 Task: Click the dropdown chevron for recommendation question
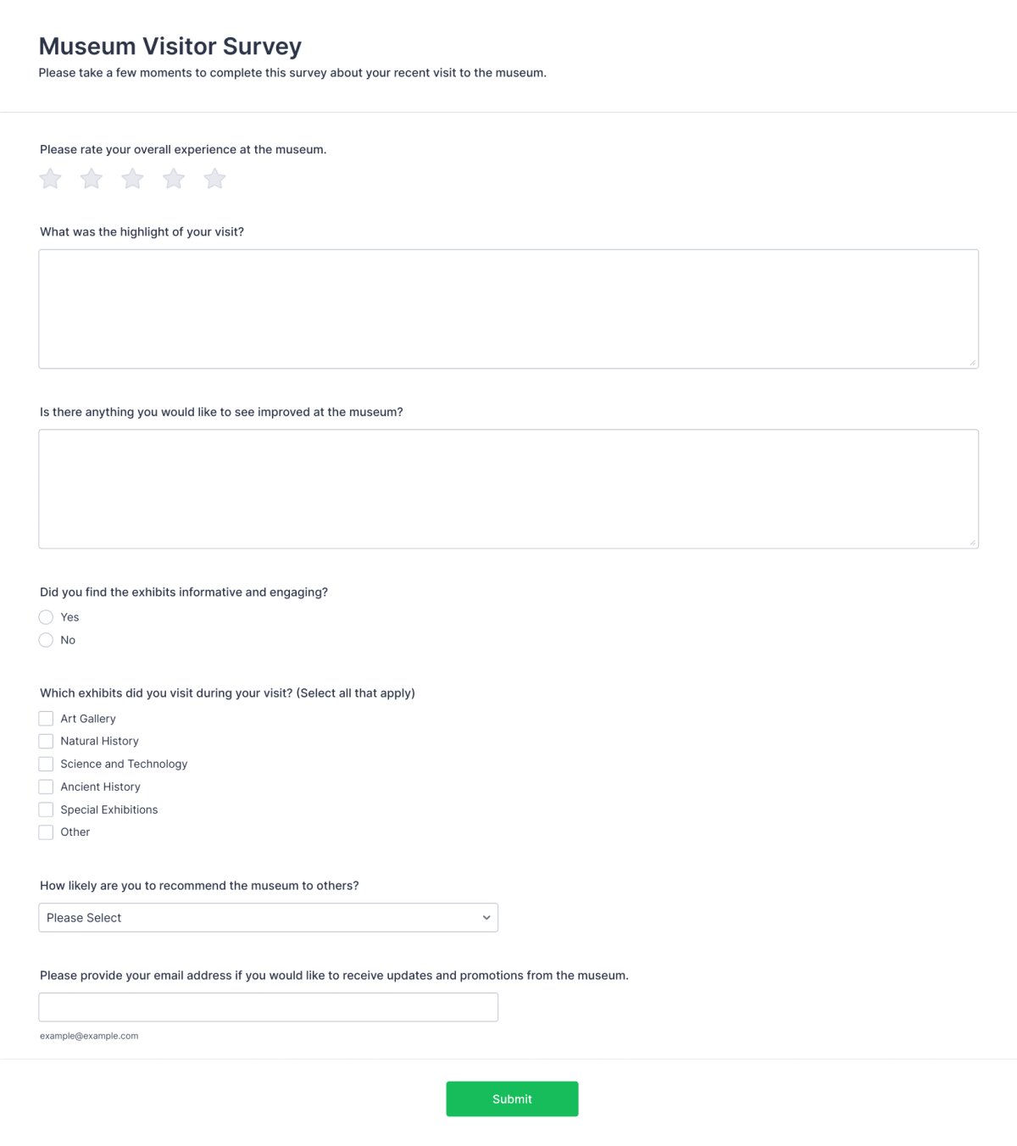point(486,917)
